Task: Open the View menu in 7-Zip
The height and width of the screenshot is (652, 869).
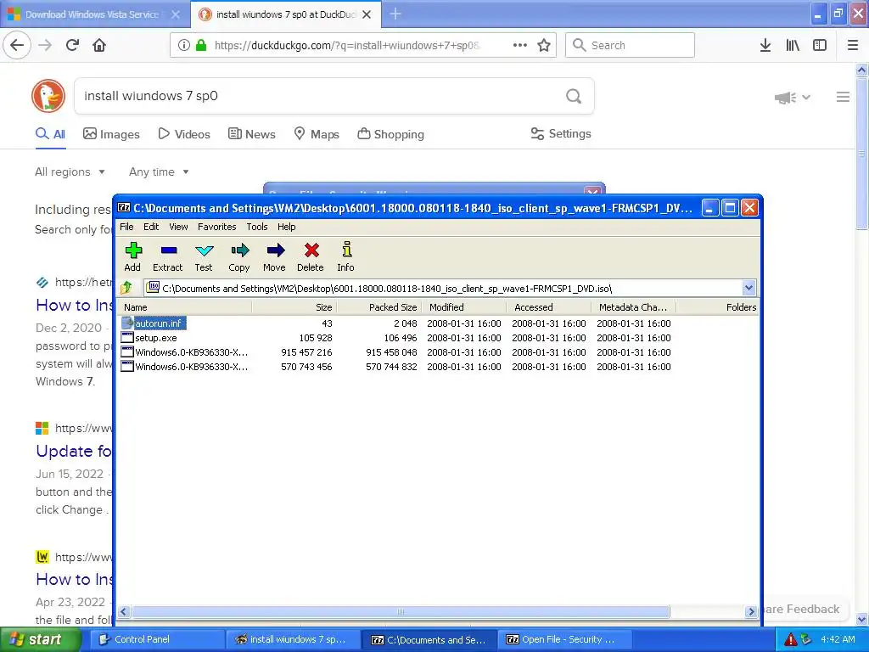Action: point(178,227)
